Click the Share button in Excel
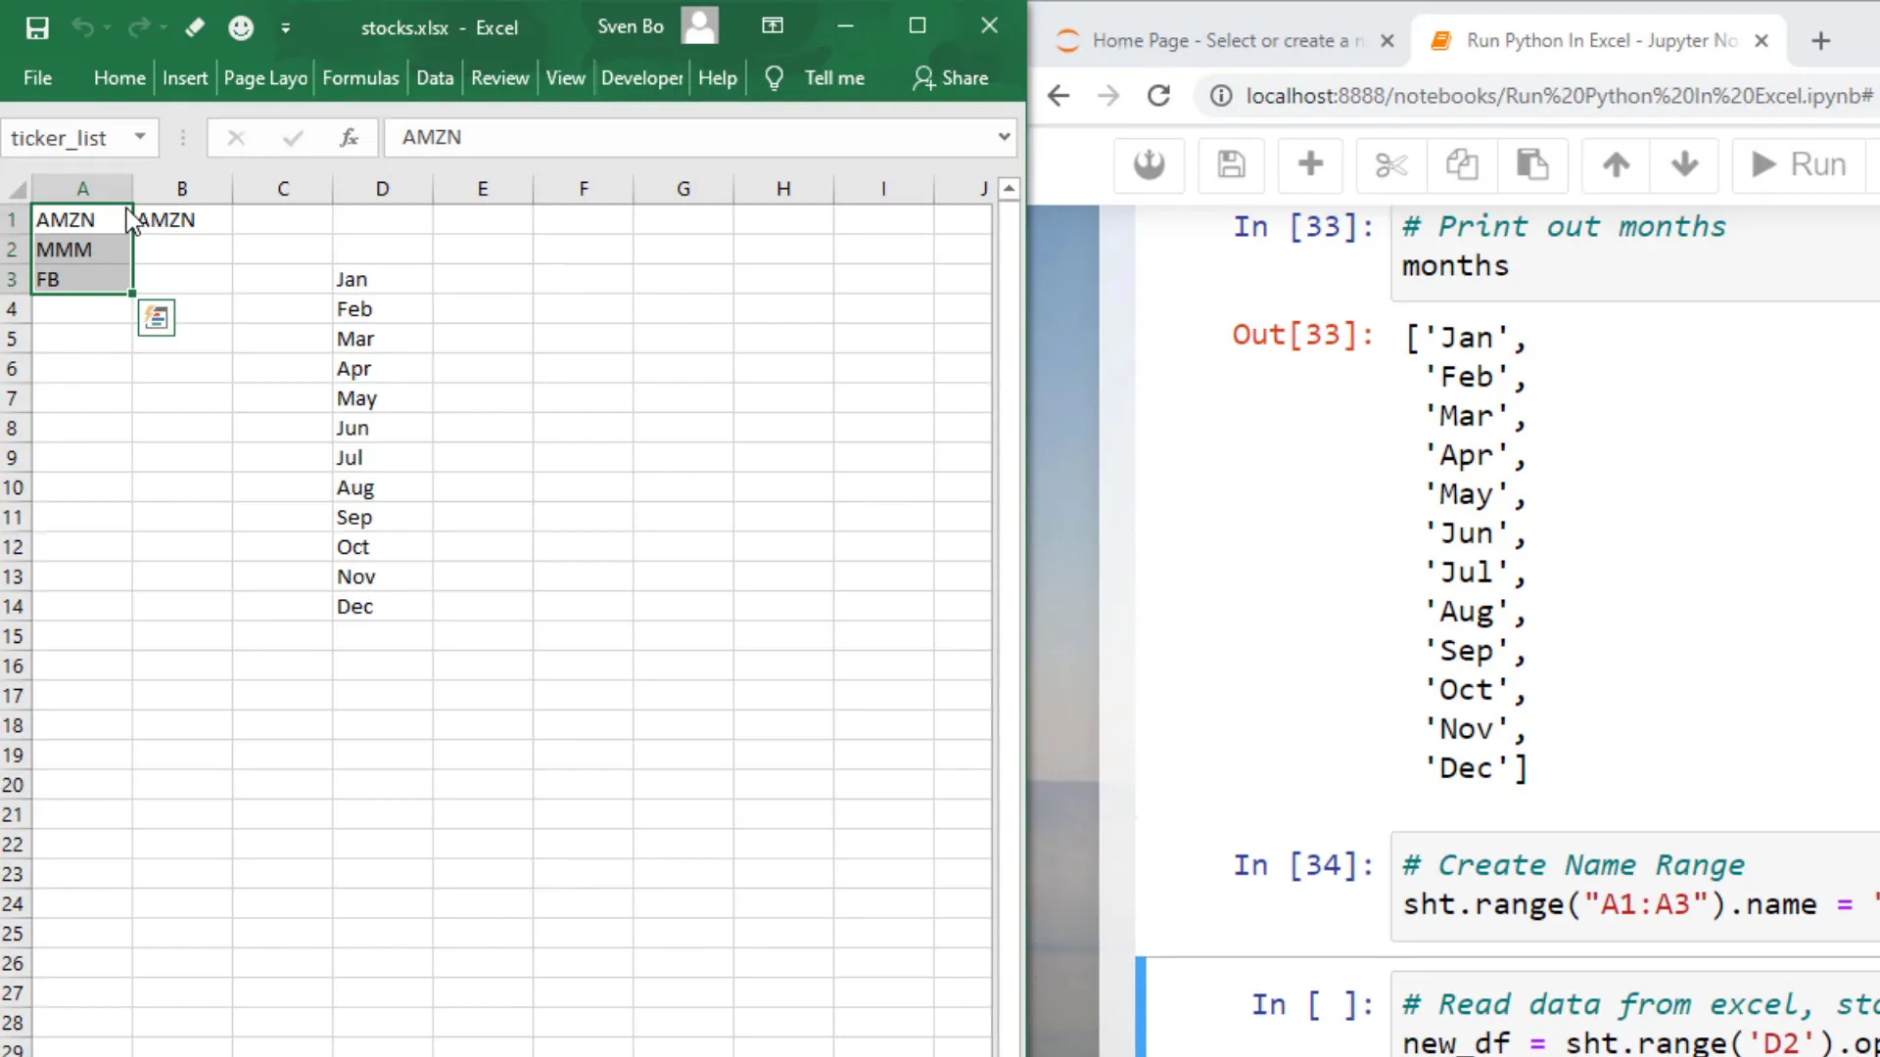Image resolution: width=1880 pixels, height=1057 pixels. (x=950, y=77)
